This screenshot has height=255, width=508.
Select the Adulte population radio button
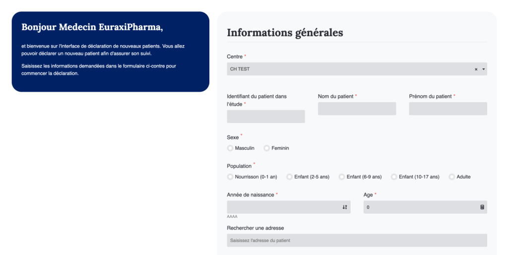coord(452,177)
